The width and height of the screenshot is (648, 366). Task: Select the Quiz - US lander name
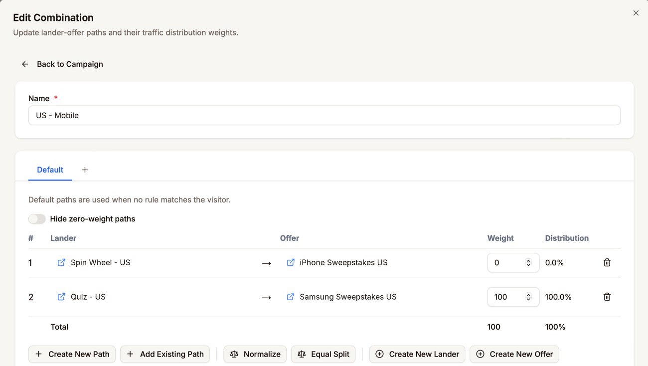(88, 297)
